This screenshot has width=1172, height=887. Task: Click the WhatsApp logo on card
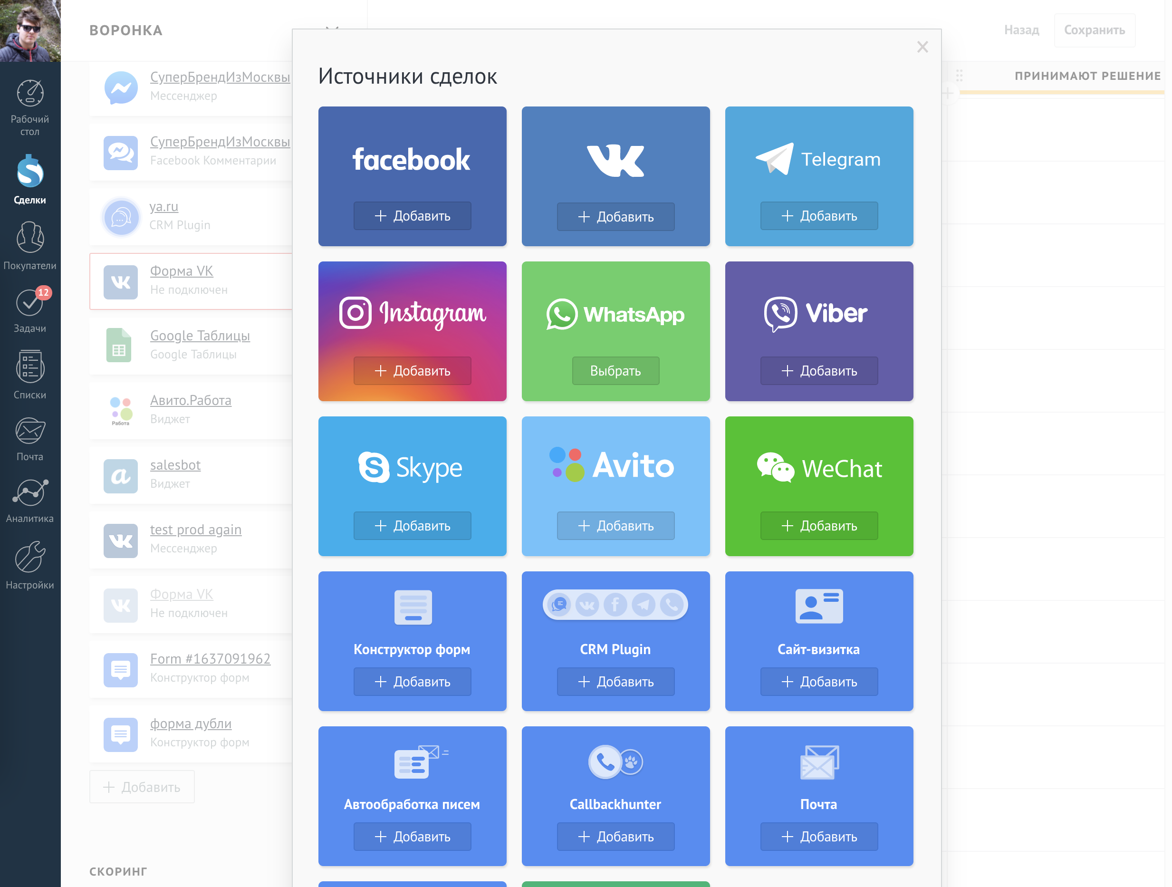[615, 314]
